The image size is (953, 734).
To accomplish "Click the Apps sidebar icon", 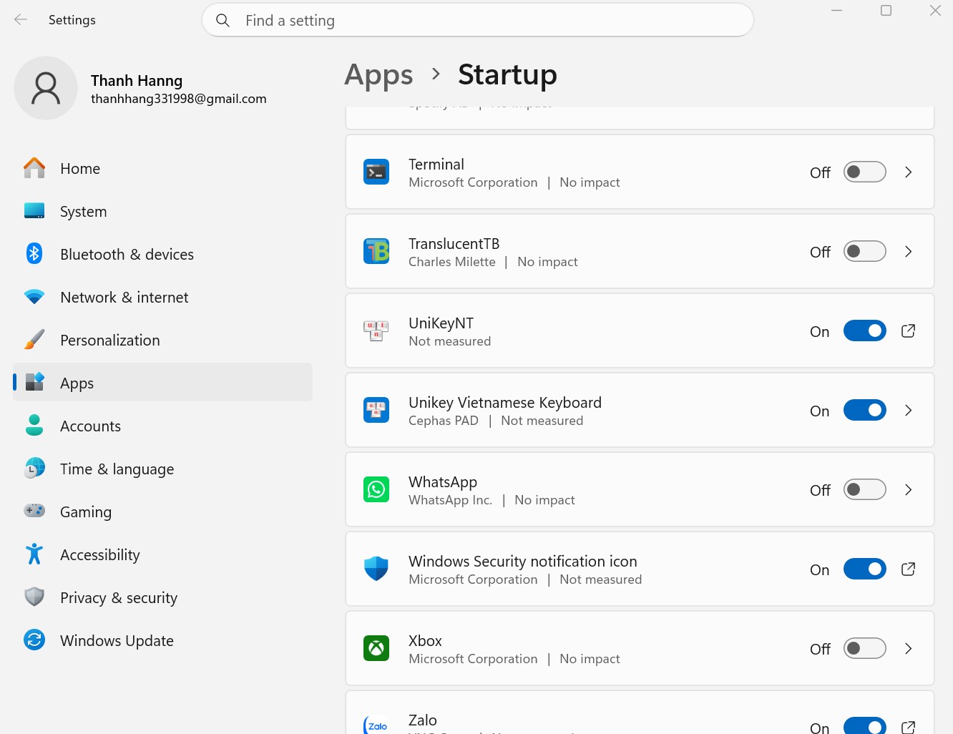I will 34,382.
